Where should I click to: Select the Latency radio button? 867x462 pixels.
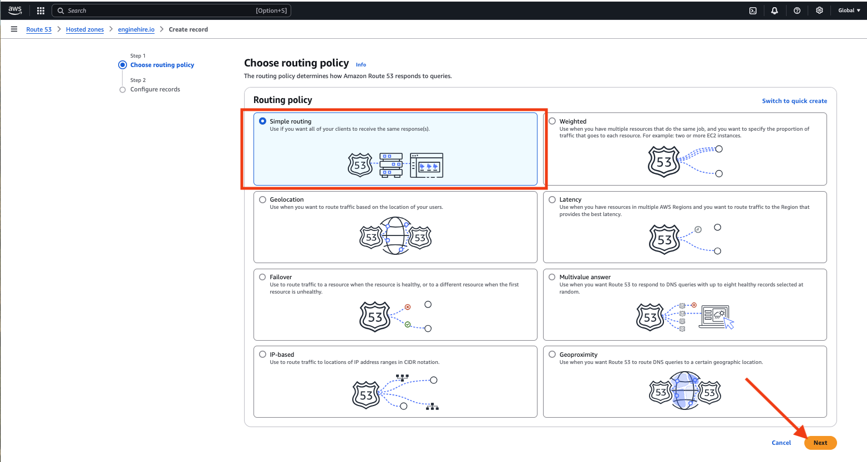[x=552, y=199]
